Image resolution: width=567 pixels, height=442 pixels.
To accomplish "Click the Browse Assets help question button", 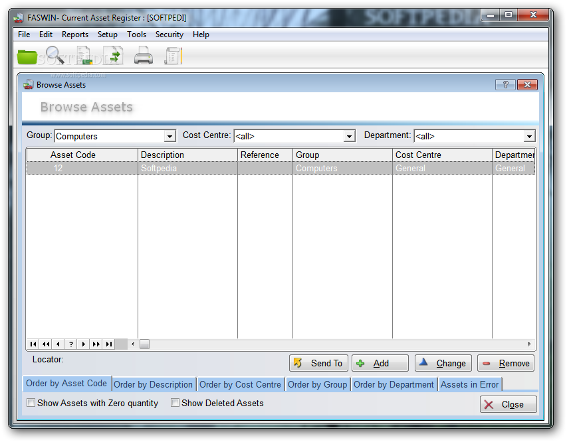I will click(505, 84).
